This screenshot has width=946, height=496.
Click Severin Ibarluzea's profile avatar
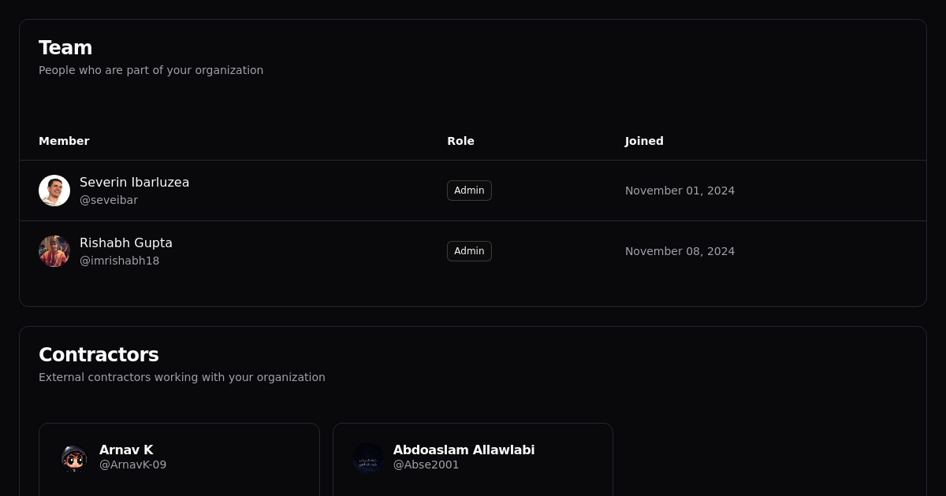point(54,191)
